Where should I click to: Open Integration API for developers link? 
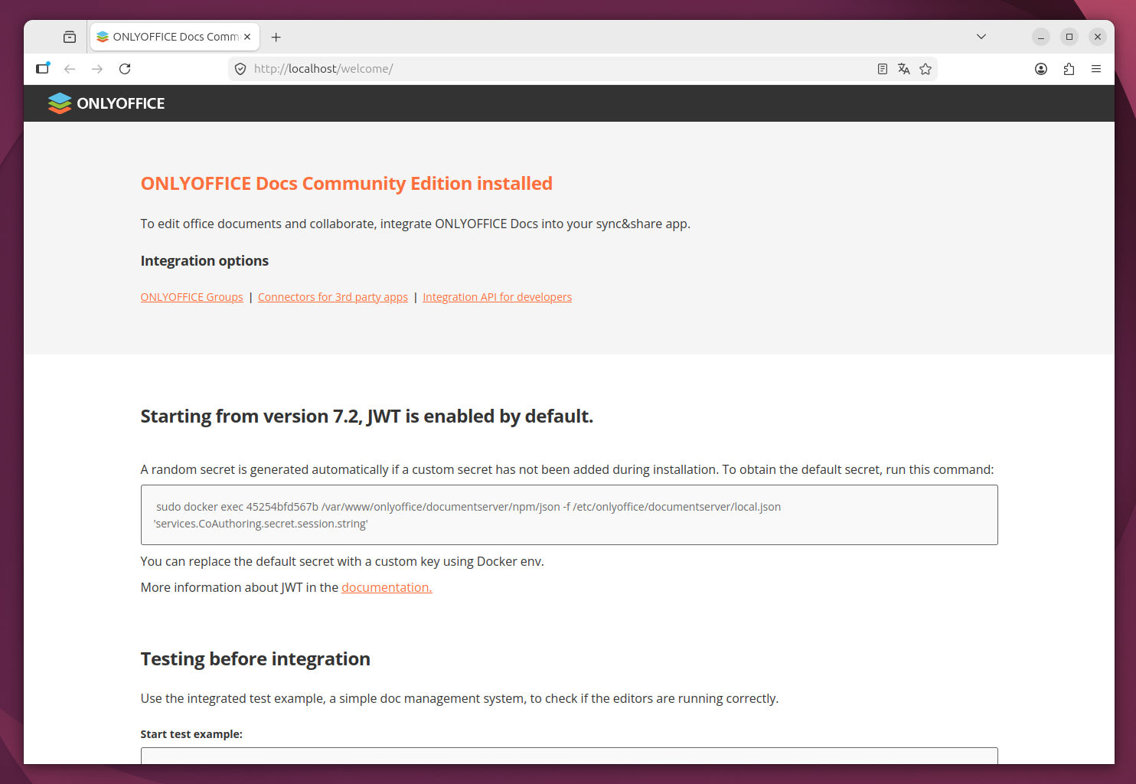[498, 297]
